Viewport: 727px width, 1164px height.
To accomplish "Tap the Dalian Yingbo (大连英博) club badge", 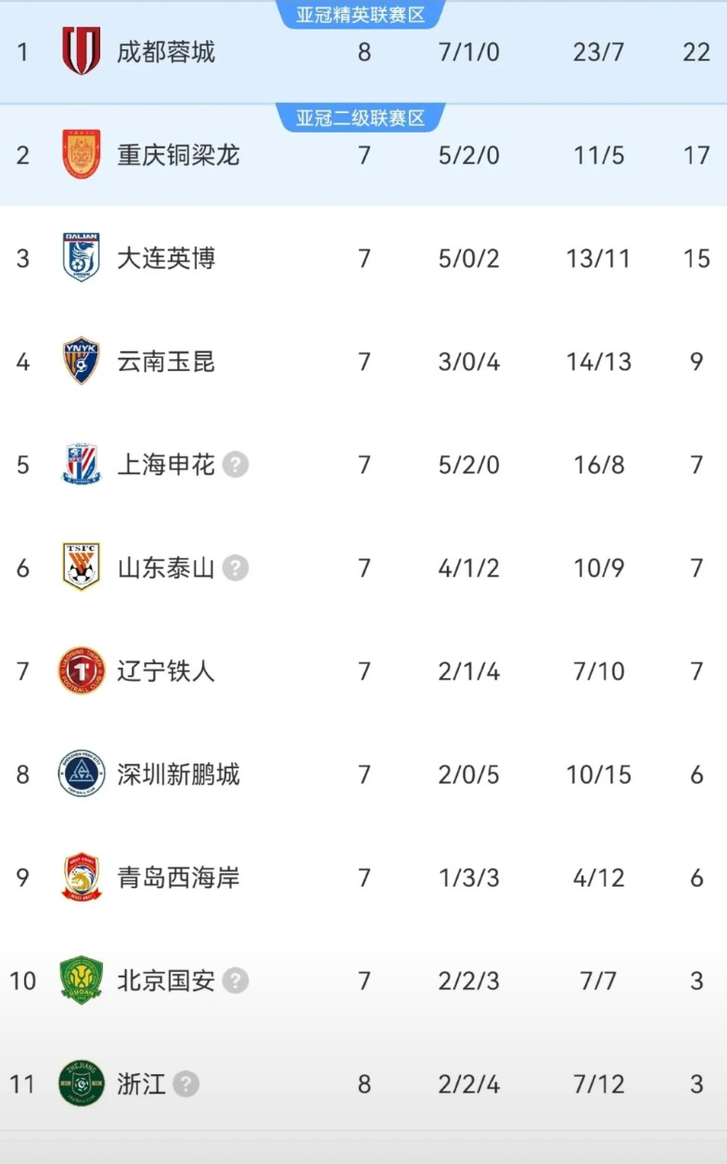I will (x=82, y=257).
